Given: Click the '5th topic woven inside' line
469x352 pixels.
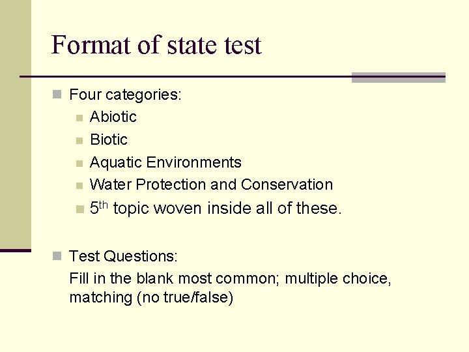Looking at the screenshot, I should (x=216, y=208).
